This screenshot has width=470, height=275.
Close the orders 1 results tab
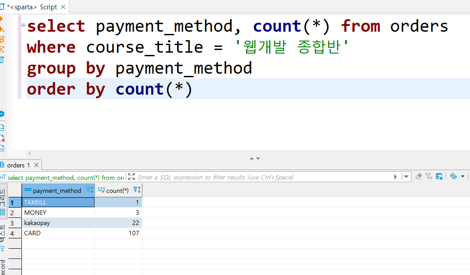[x=36, y=165]
